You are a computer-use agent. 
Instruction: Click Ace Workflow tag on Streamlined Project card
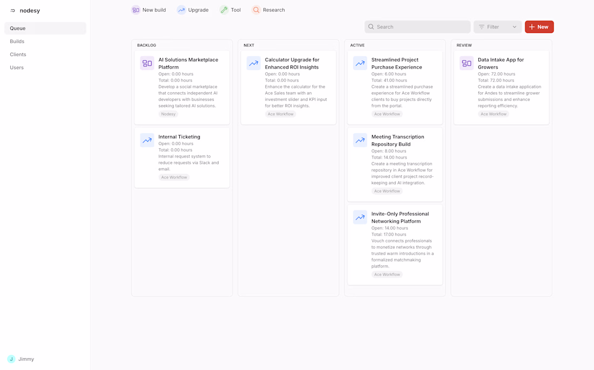(387, 114)
